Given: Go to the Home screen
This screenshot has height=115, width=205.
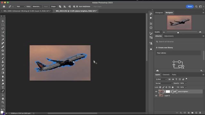Looking at the screenshot, I should (4, 6).
